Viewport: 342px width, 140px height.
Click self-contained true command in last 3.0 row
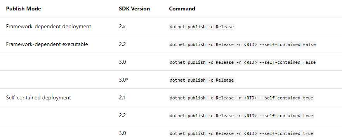241,133
